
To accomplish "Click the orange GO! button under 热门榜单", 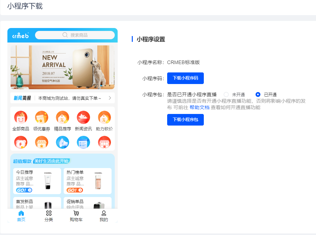I will [75, 190].
